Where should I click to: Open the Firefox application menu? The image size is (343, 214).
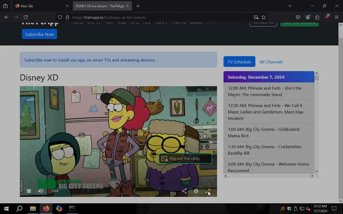[337, 17]
